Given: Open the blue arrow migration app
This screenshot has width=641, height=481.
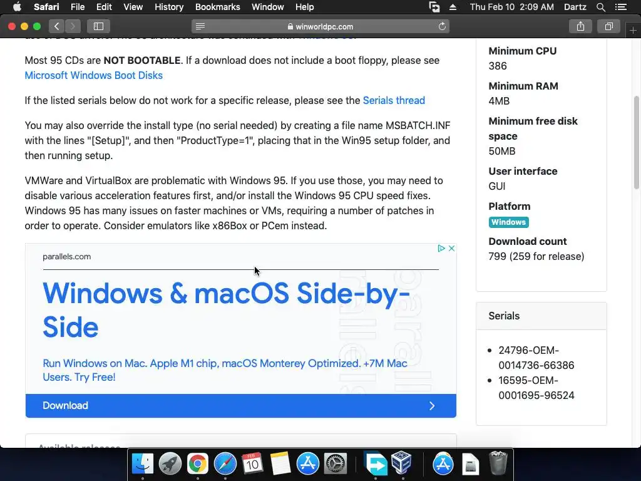Looking at the screenshot, I should click(x=376, y=463).
